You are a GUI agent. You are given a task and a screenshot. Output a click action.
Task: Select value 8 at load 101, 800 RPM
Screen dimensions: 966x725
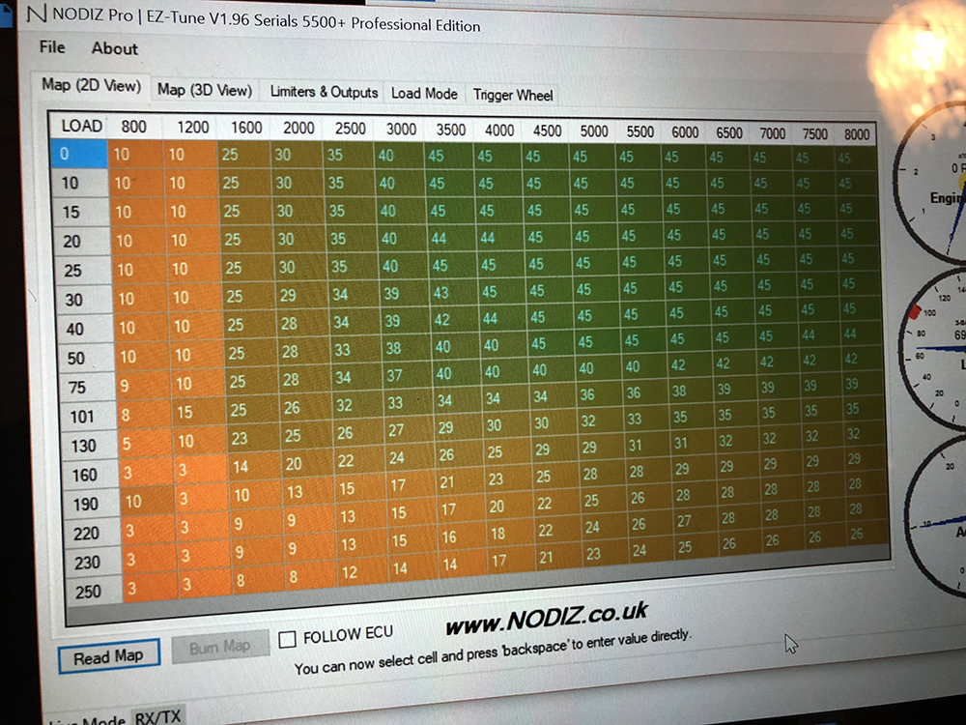tap(144, 415)
